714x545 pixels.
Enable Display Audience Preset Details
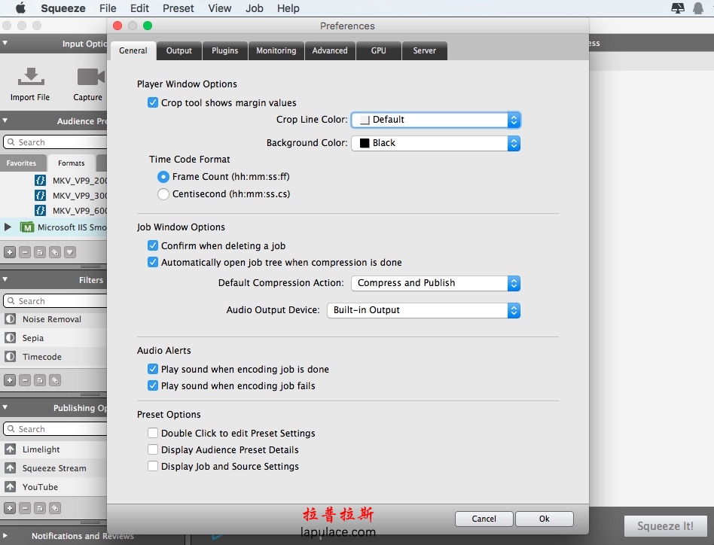coord(153,449)
